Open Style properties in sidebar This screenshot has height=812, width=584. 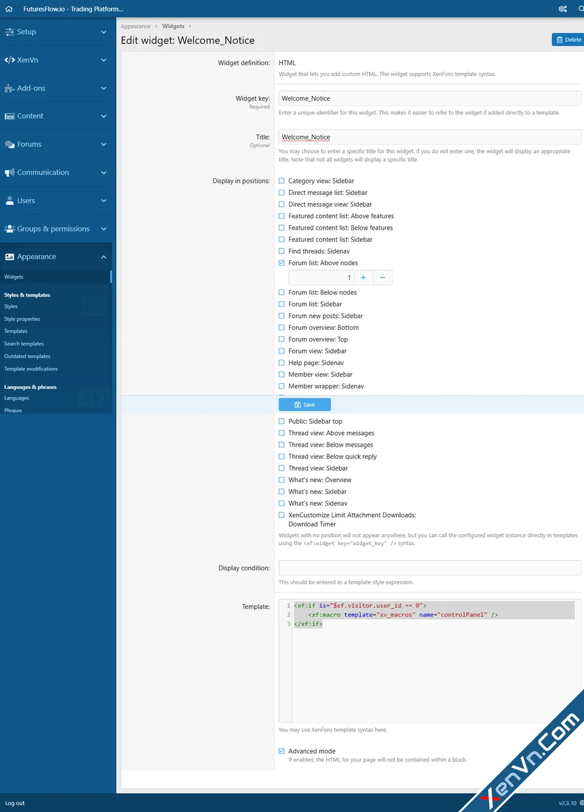(22, 319)
